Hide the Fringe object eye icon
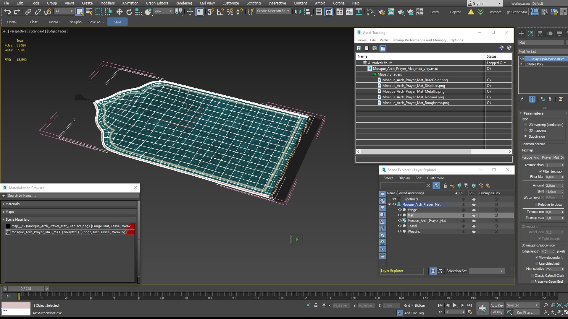The height and width of the screenshot is (319, 568). click(x=399, y=210)
